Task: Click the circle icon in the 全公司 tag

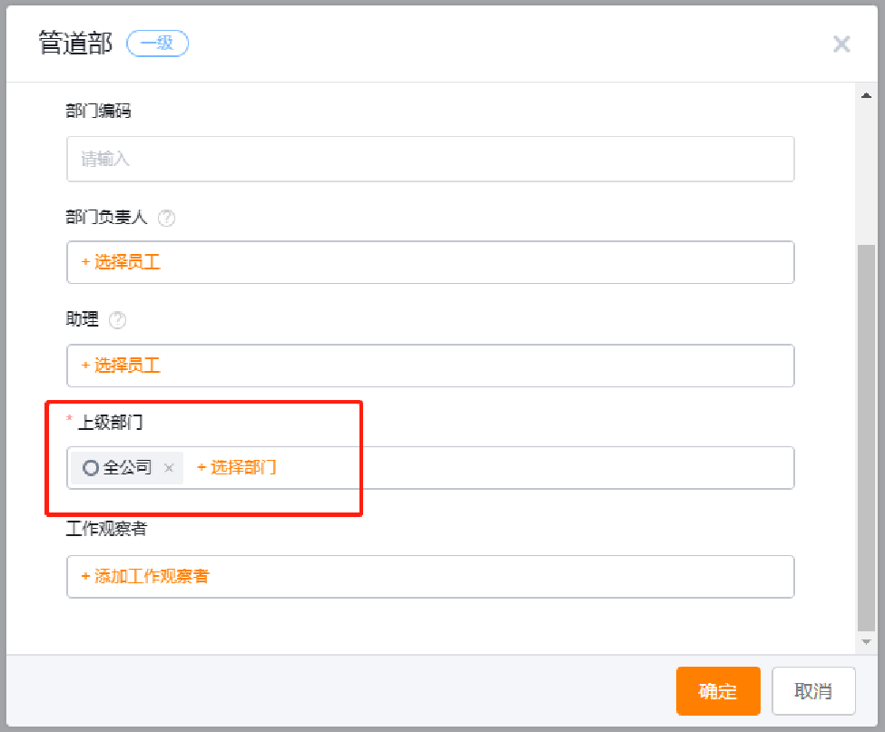Action: 90,467
